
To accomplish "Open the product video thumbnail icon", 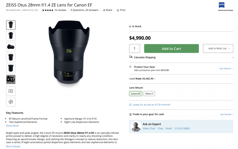I will pyautogui.click(x=11, y=91).
